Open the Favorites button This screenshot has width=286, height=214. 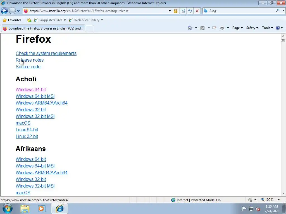point(12,20)
